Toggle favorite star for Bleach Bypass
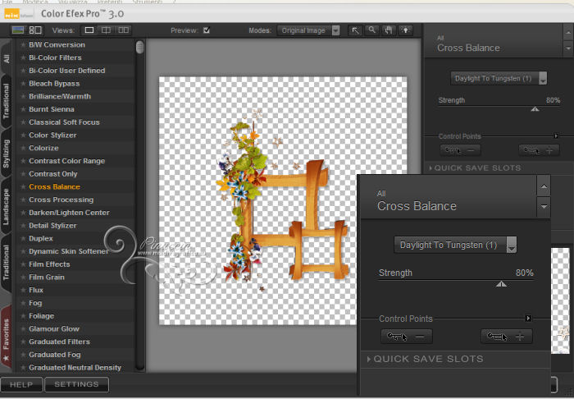This screenshot has width=574, height=399. point(23,83)
